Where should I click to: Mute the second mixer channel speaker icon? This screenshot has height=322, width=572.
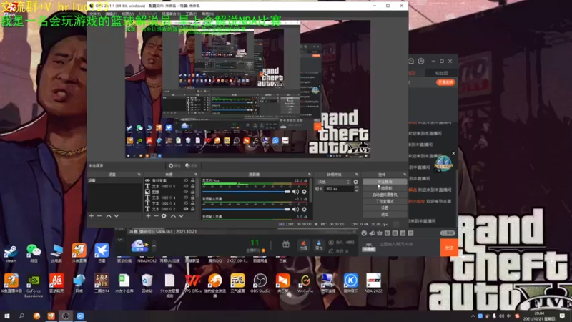(295, 209)
